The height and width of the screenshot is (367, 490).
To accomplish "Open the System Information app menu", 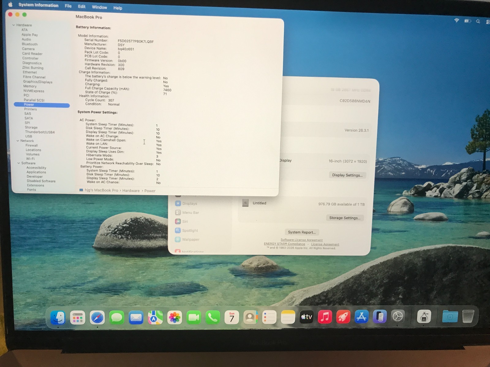I will 38,5.
